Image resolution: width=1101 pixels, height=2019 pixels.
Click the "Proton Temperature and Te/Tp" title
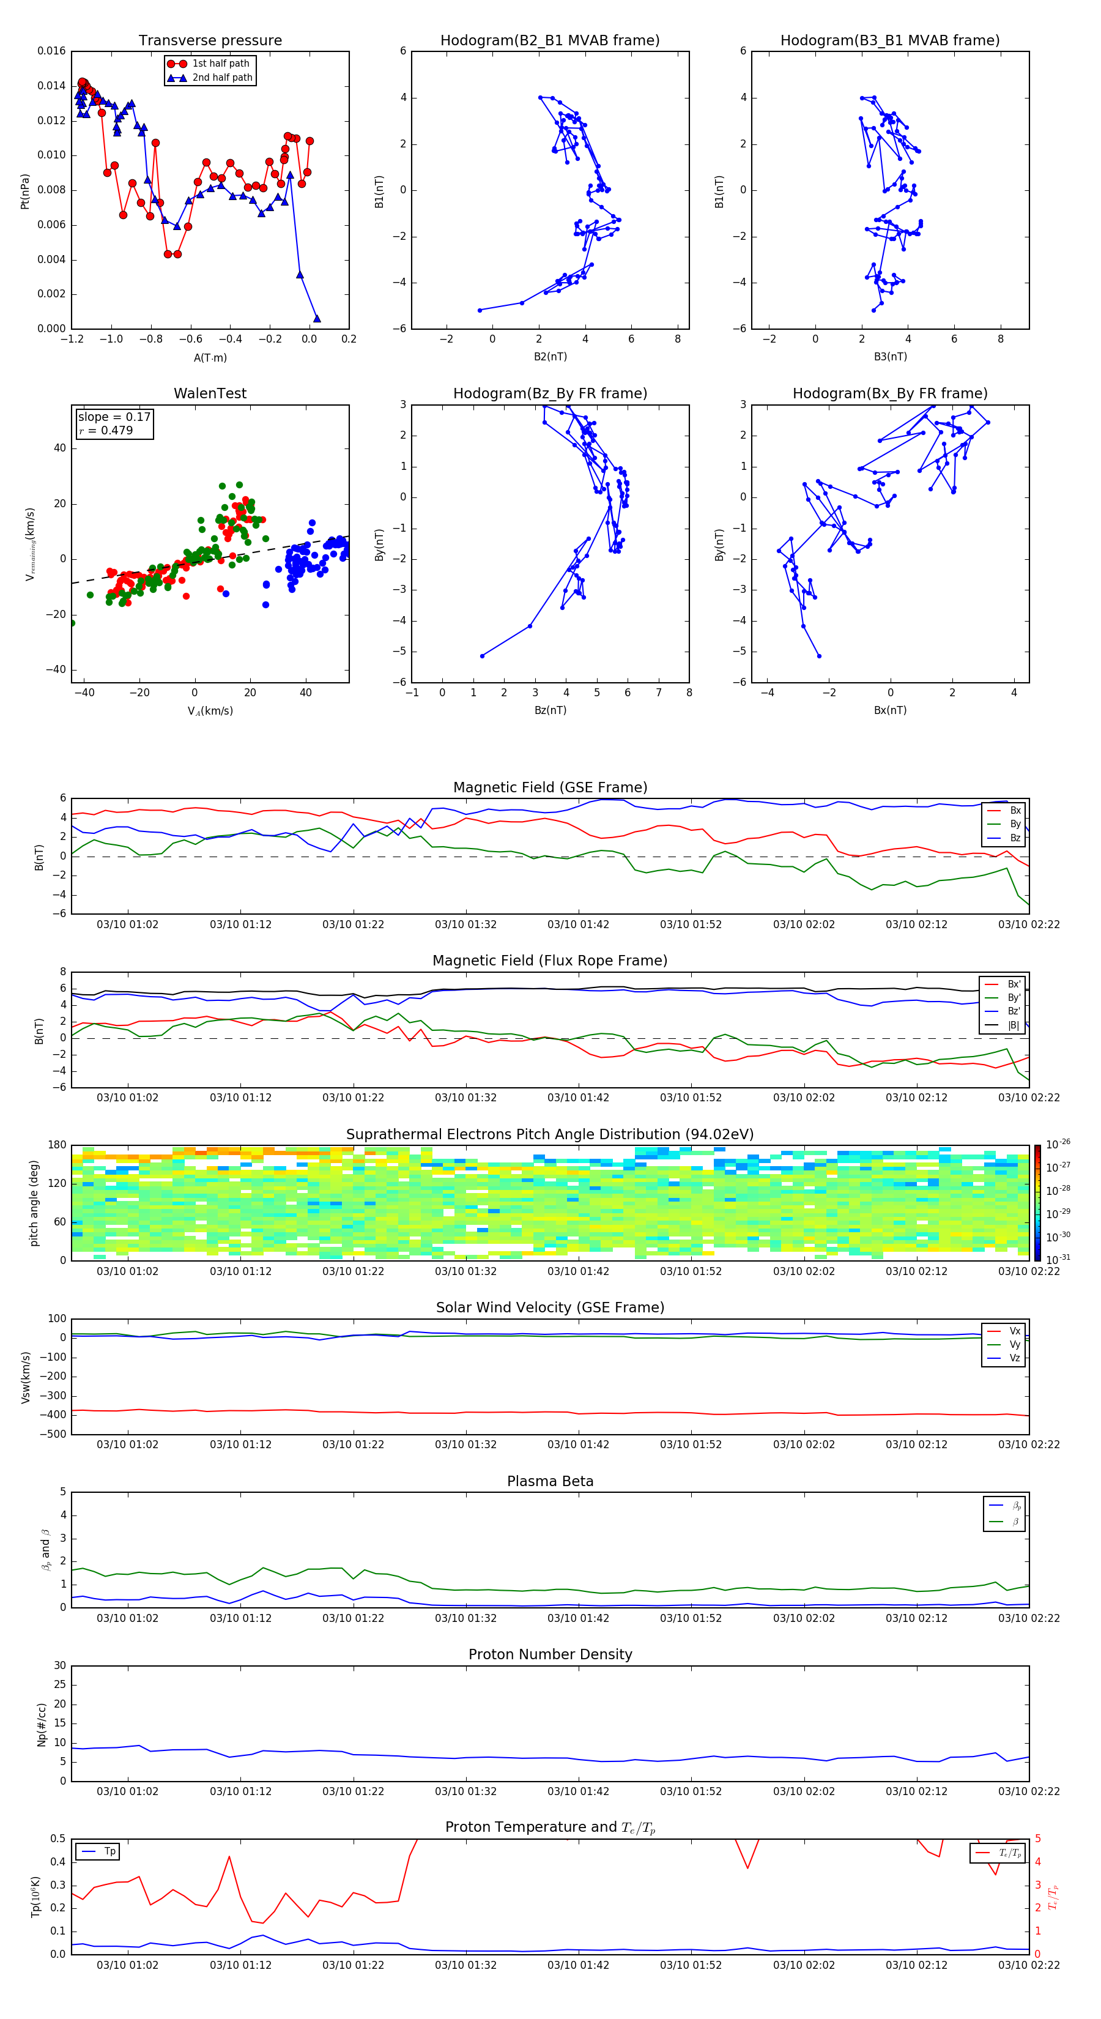550,1827
